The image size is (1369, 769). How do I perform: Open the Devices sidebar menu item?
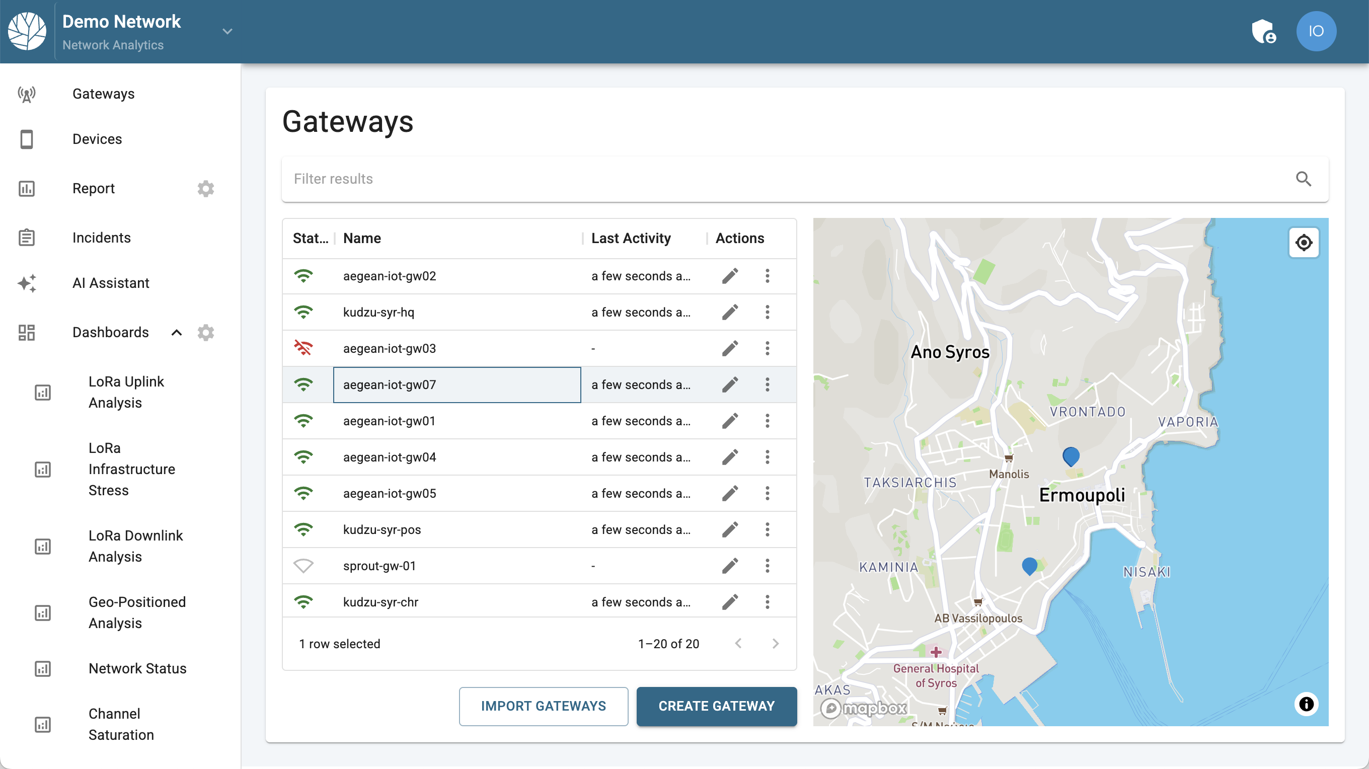coord(97,139)
